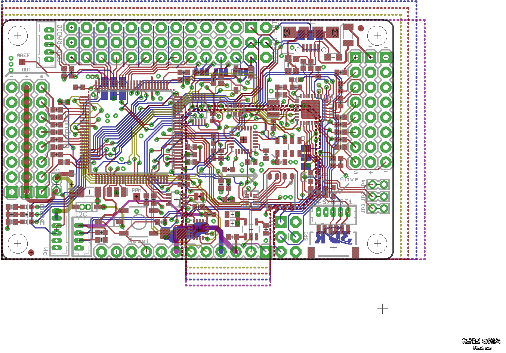Click the I2C connector label
The width and height of the screenshot is (506, 353).
(x=81, y=214)
